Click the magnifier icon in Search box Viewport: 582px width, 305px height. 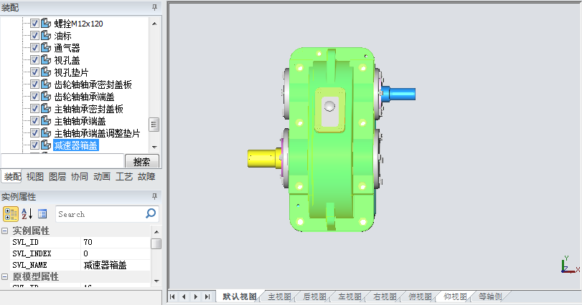tap(151, 213)
